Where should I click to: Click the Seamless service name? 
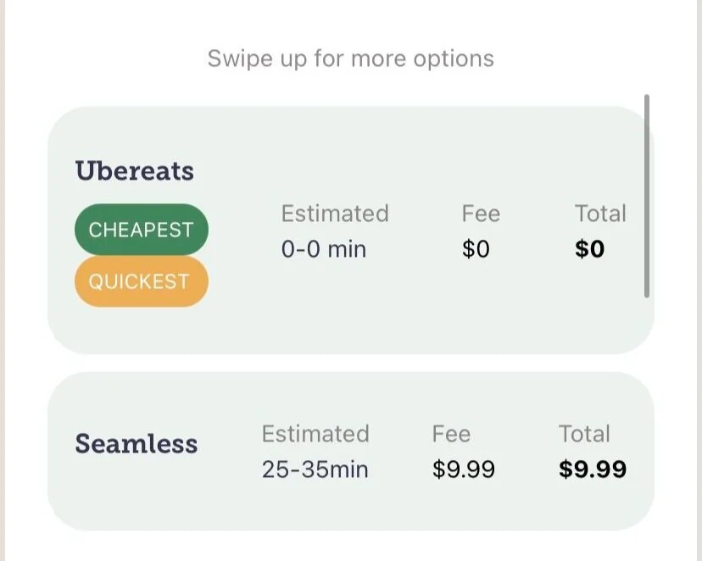tap(136, 444)
